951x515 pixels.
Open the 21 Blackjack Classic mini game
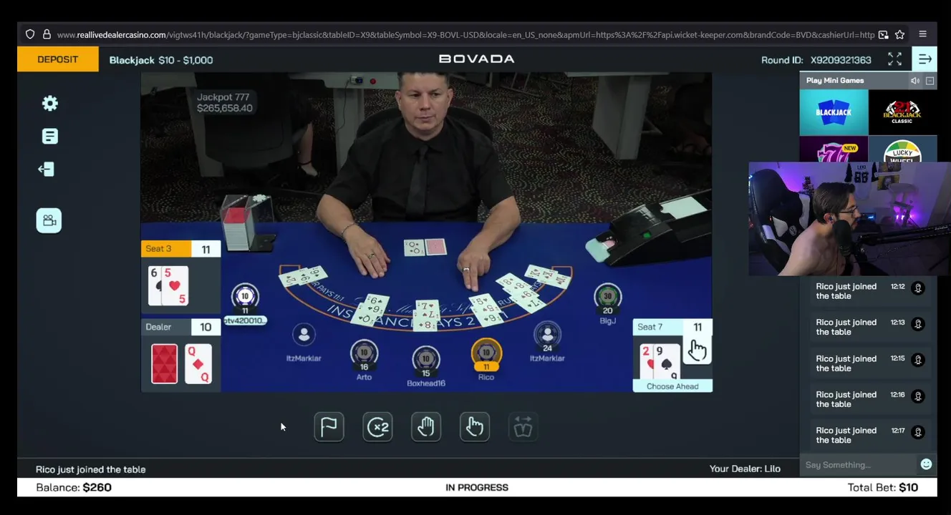point(902,112)
